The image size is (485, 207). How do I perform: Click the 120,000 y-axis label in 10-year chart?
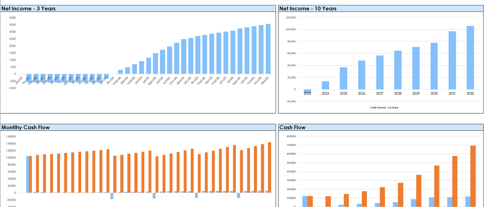tap(290, 17)
